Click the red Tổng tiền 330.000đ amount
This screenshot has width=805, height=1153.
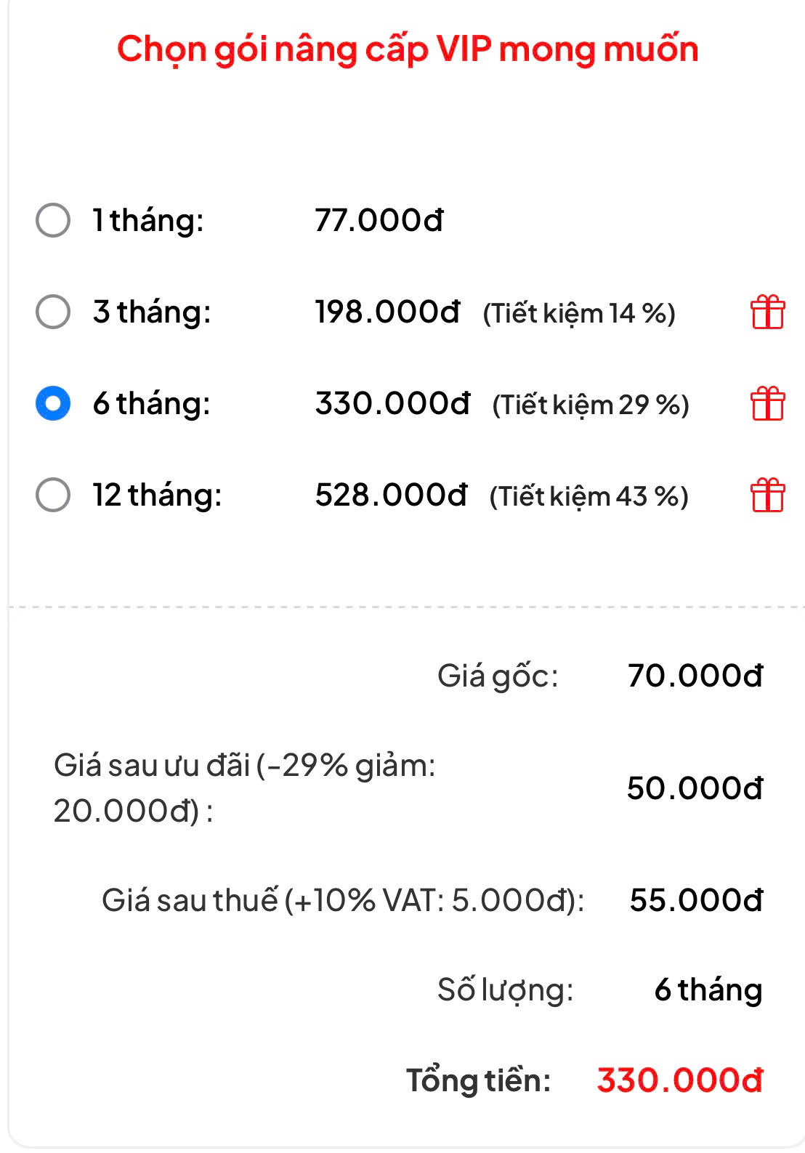(x=679, y=1080)
